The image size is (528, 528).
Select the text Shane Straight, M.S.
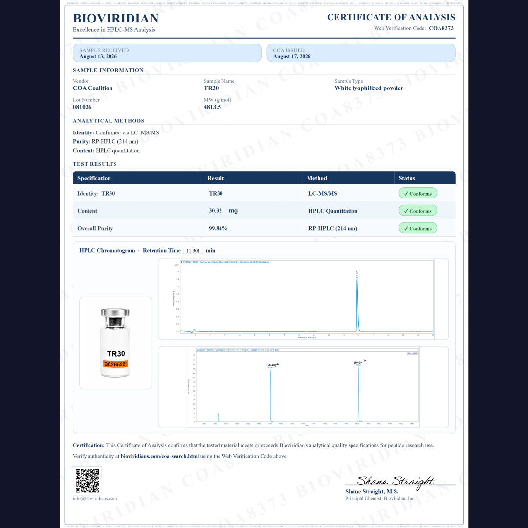pos(372,492)
